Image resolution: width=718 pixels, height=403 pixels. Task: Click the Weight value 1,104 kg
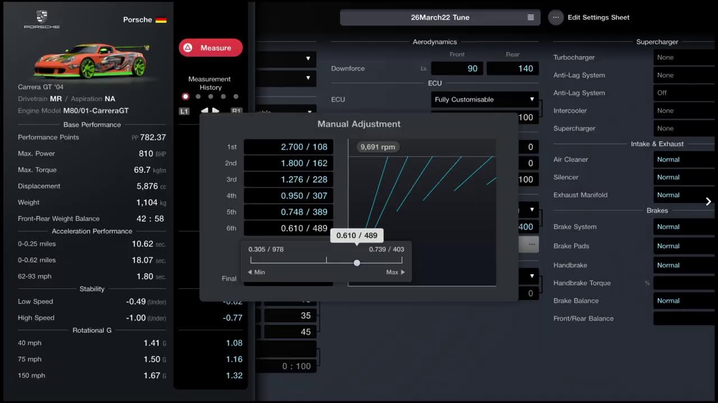(x=151, y=202)
